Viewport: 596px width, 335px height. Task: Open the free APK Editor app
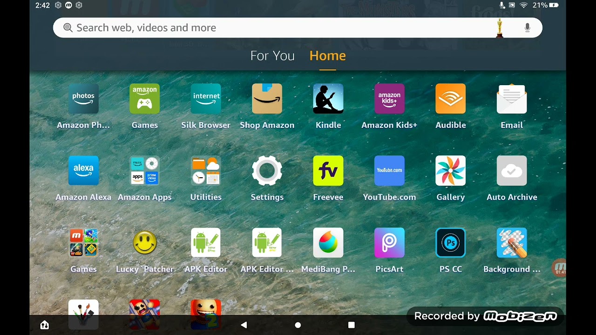pos(206,243)
